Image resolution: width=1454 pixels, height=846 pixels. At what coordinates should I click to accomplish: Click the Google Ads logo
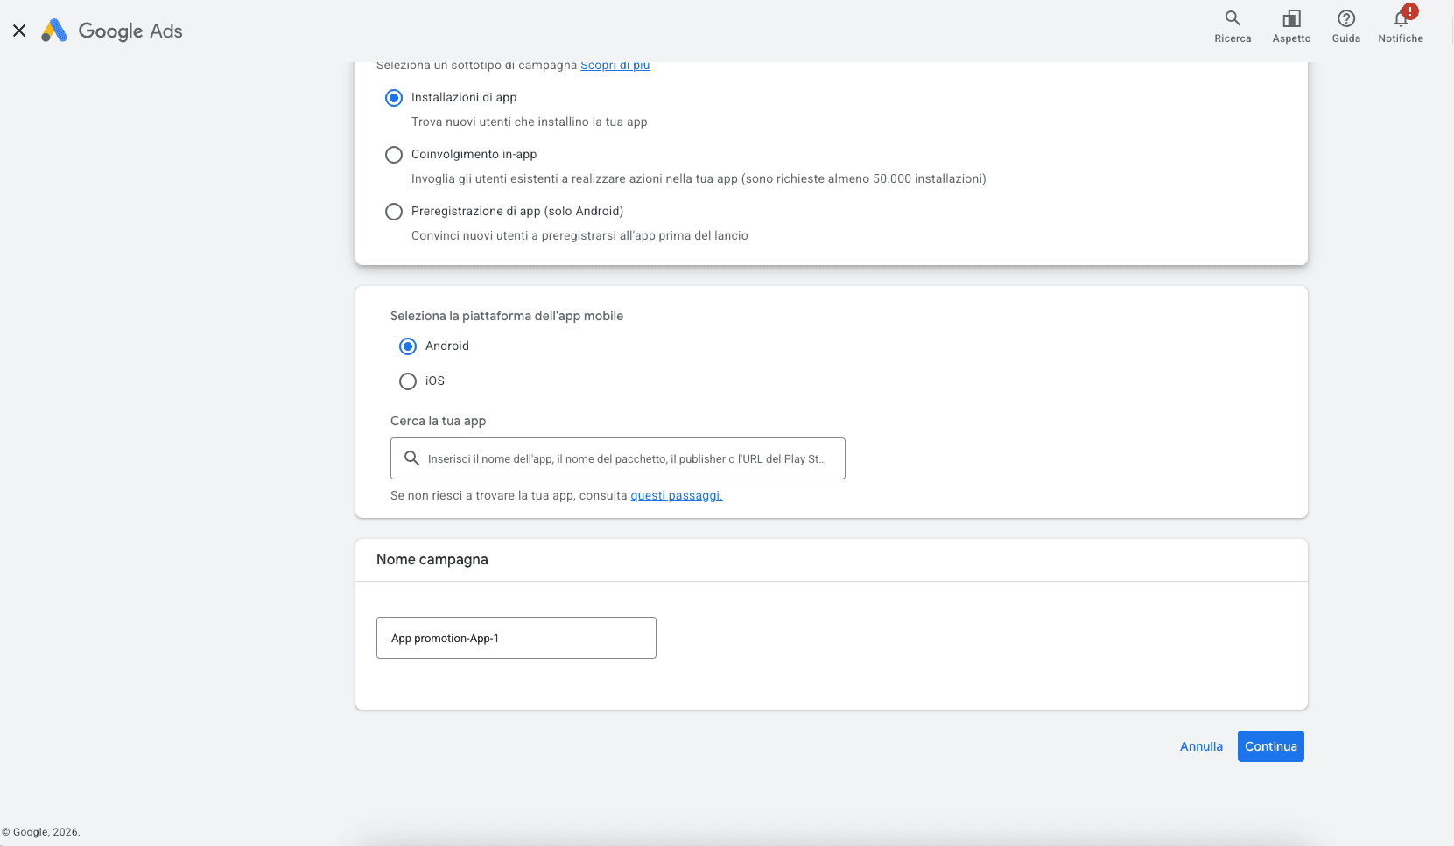[111, 31]
